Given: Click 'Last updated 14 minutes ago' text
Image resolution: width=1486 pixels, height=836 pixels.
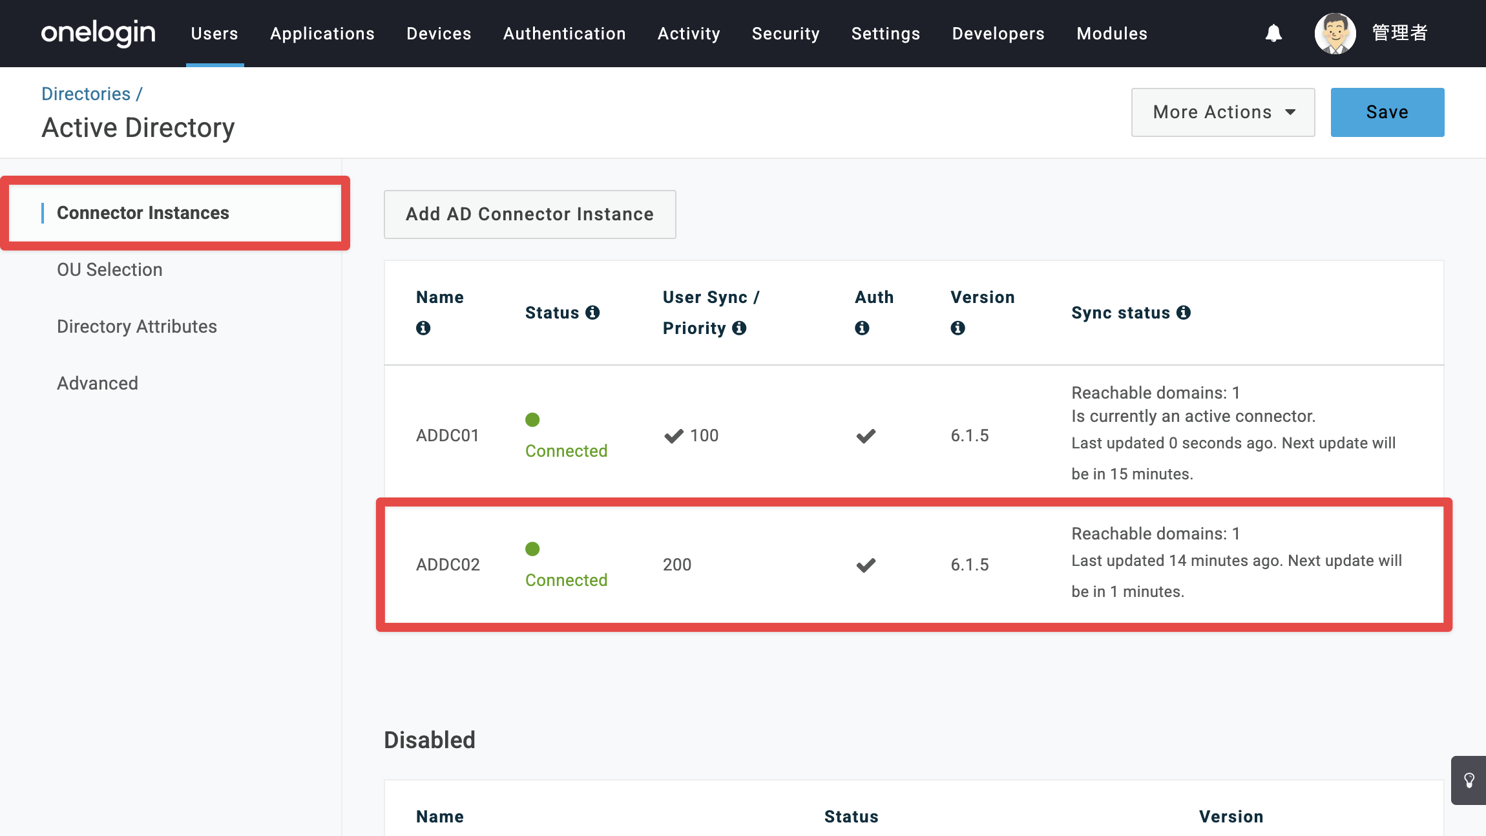Looking at the screenshot, I should (x=1177, y=561).
